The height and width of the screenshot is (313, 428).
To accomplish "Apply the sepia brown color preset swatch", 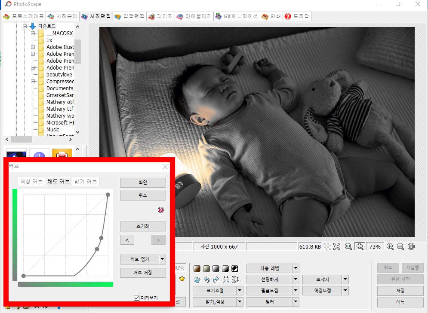I will click(x=197, y=268).
